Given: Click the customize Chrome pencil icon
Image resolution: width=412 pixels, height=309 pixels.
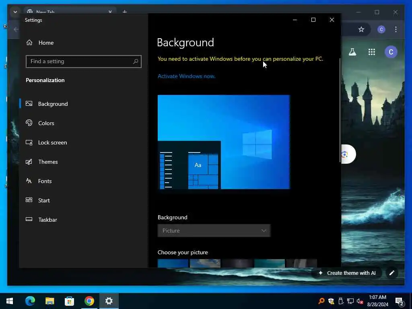Looking at the screenshot, I should click(391, 273).
